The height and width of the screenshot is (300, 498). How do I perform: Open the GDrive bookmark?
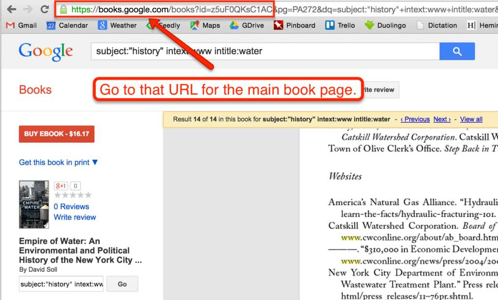click(247, 25)
